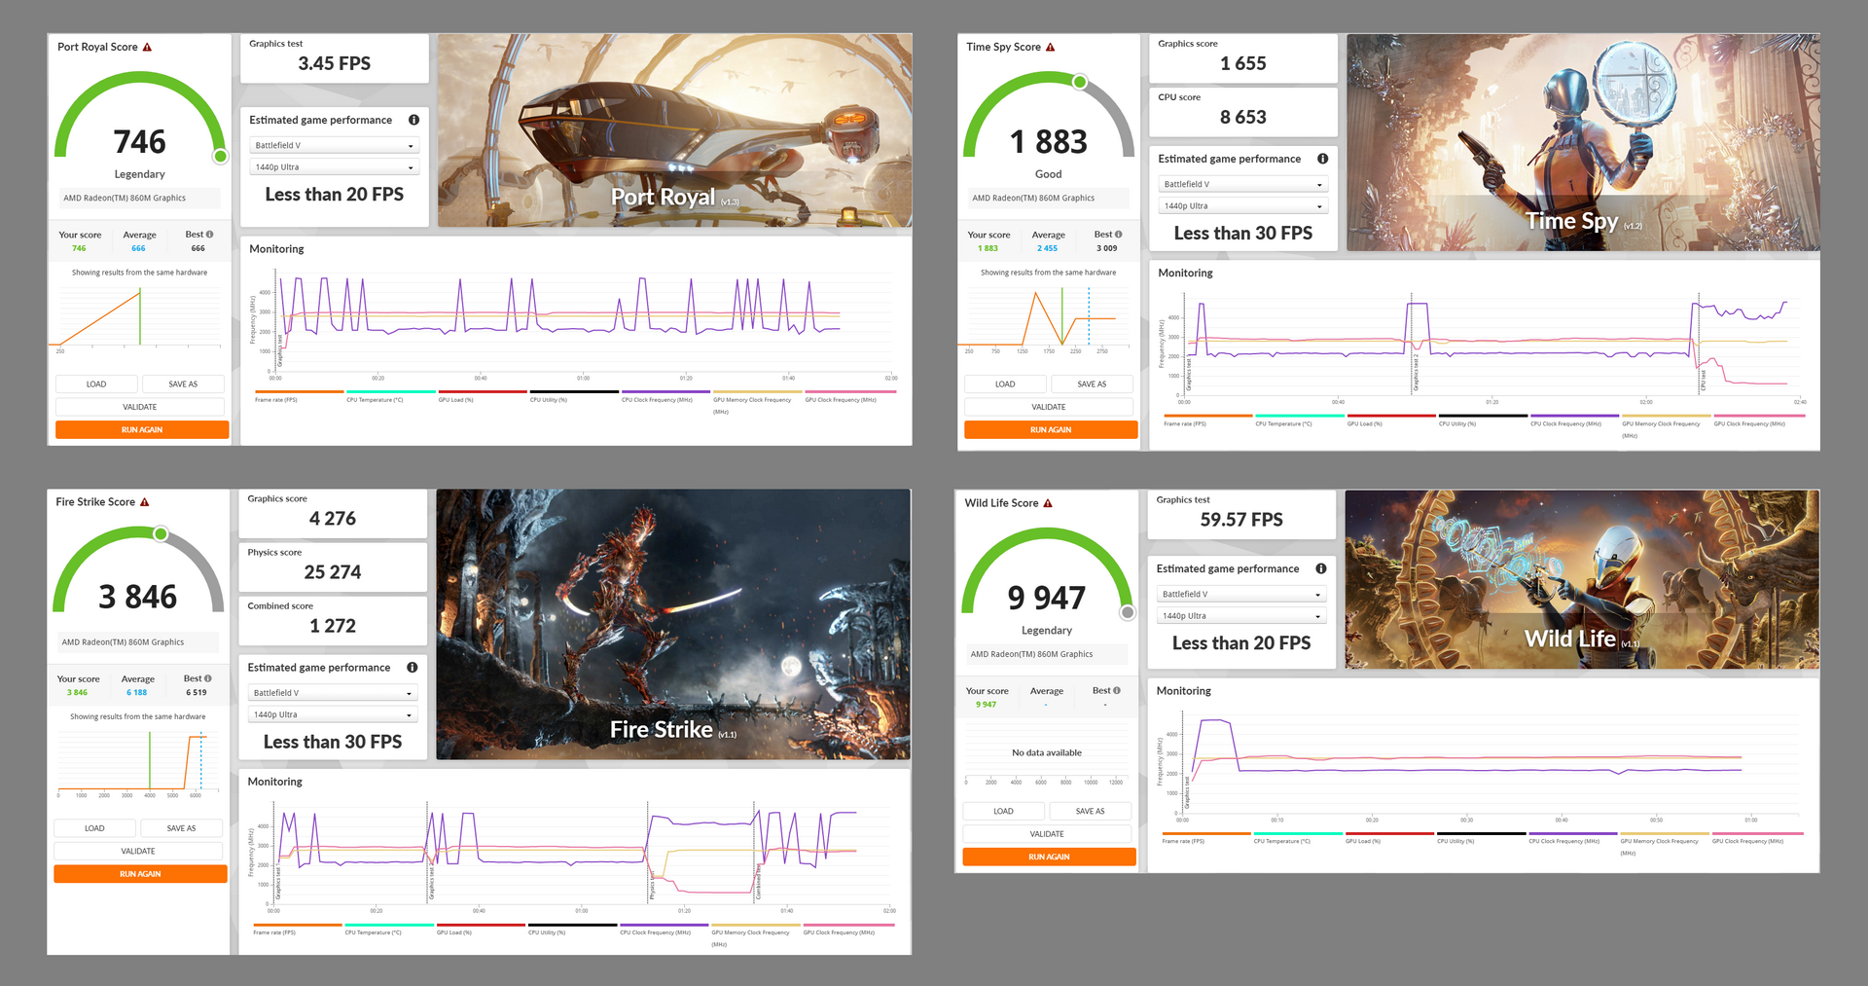Click the warning icon beside Fire Strike Score
Image resolution: width=1868 pixels, height=986 pixels.
(145, 502)
